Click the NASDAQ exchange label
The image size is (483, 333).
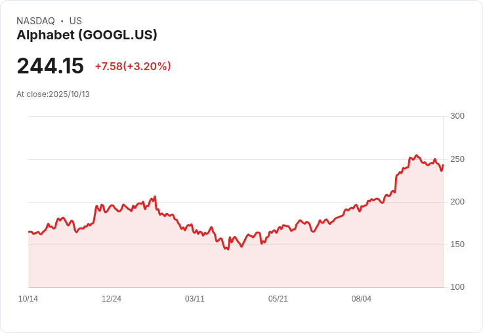[x=35, y=21]
